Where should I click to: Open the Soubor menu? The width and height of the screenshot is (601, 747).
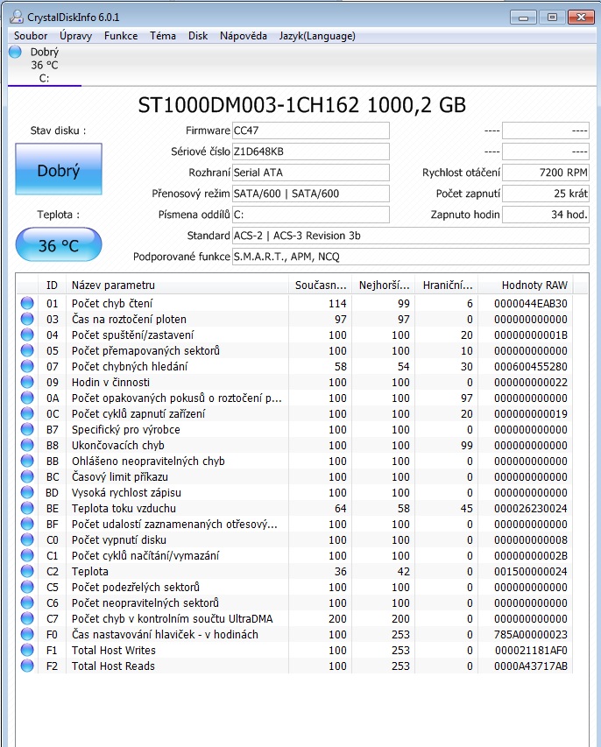click(31, 36)
